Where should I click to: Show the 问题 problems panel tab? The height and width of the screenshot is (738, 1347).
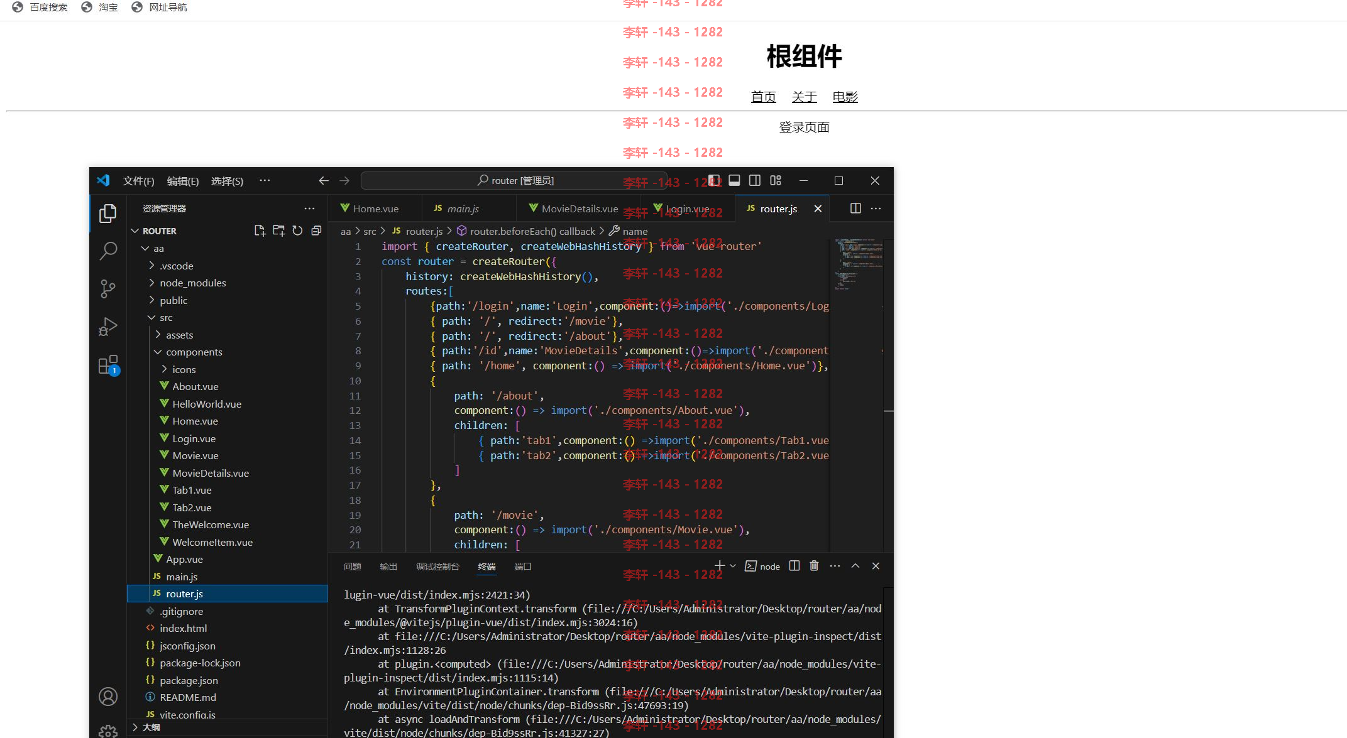[x=353, y=567]
